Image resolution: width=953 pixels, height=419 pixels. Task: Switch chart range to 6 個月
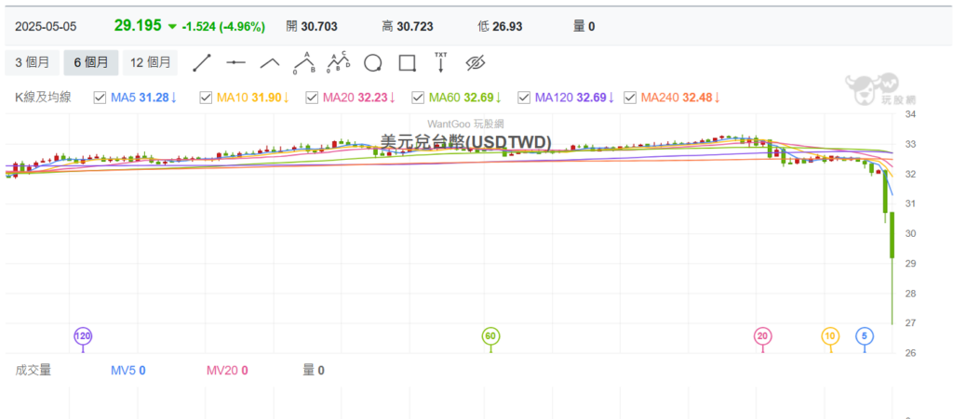coord(91,62)
